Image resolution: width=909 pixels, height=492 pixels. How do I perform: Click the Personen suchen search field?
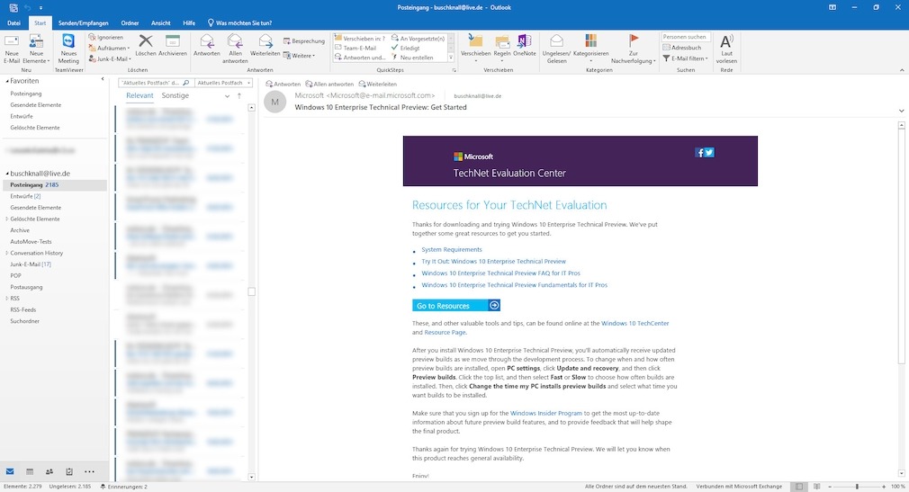point(686,37)
